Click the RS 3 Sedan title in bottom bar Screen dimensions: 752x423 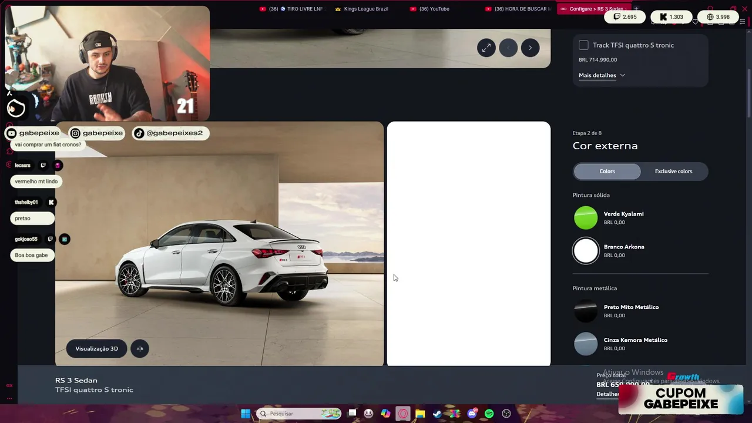(76, 380)
